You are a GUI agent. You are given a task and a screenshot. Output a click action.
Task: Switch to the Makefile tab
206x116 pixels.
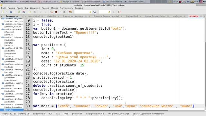[x=51, y=16]
